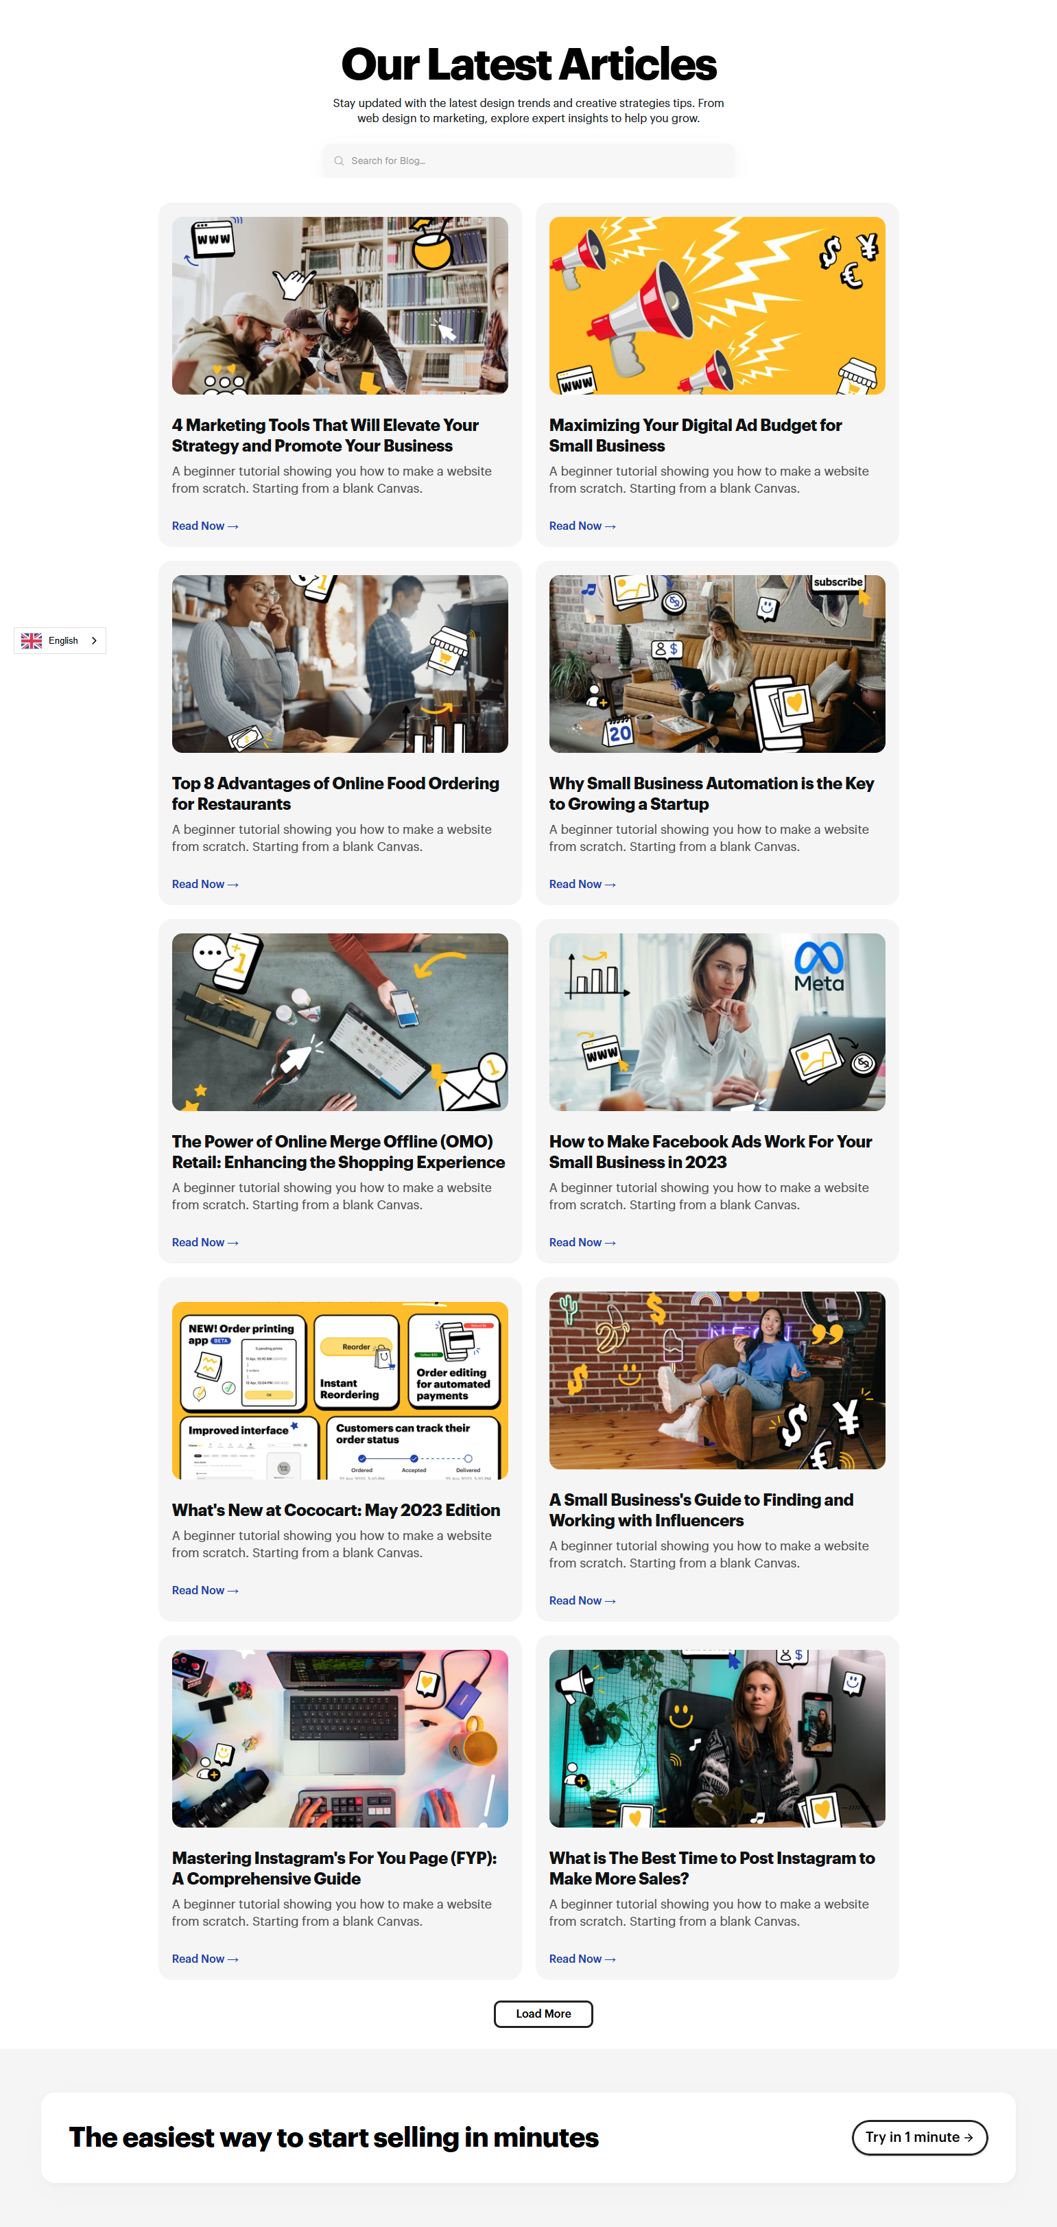Open the Small Business Automation article image

coord(717,664)
